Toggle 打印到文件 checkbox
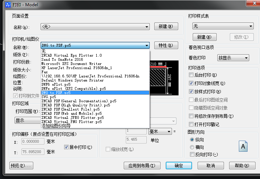This screenshot has width=260, height=179. tap(15, 95)
